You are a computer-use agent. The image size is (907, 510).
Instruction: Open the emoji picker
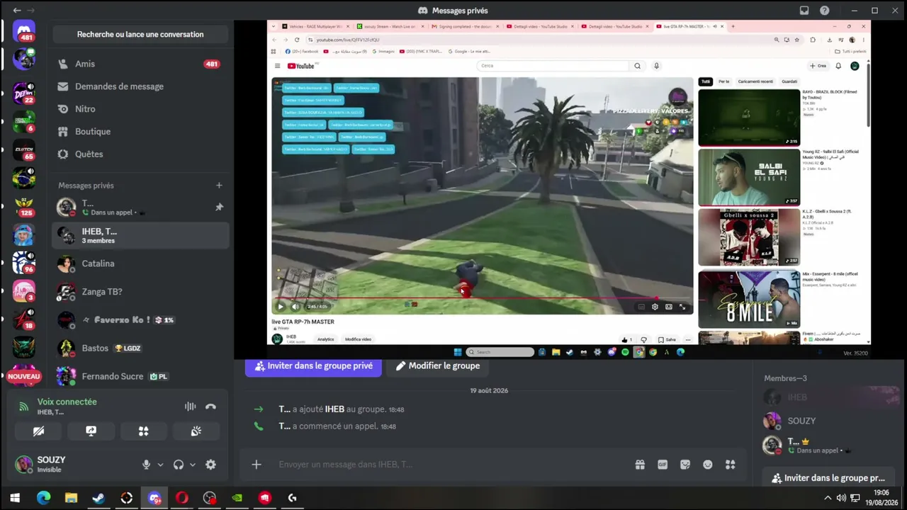708,465
